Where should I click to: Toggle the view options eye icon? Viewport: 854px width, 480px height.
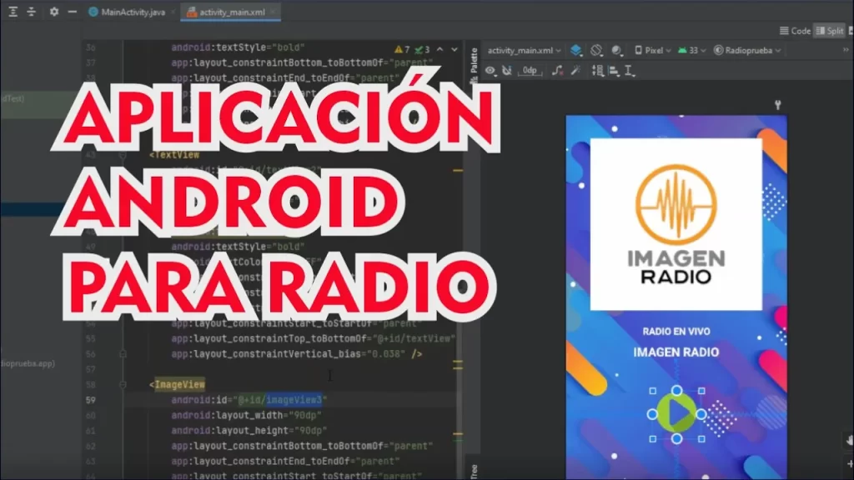pos(491,71)
